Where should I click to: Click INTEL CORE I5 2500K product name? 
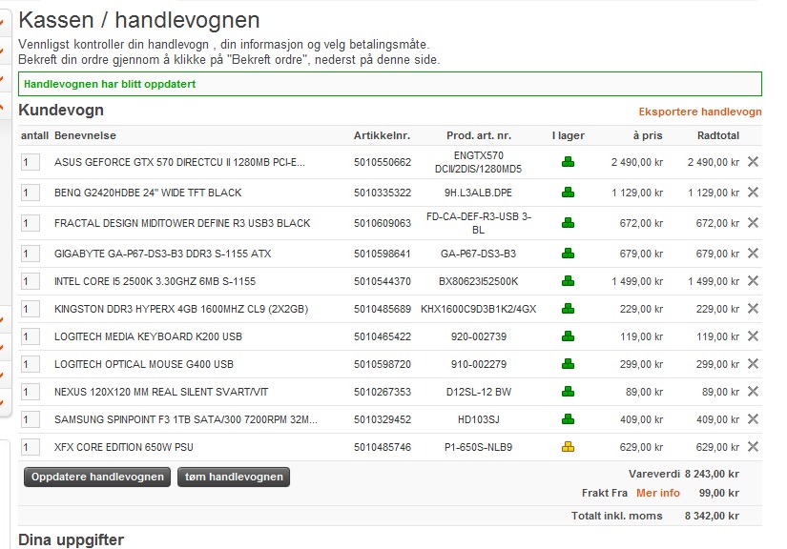(x=155, y=281)
